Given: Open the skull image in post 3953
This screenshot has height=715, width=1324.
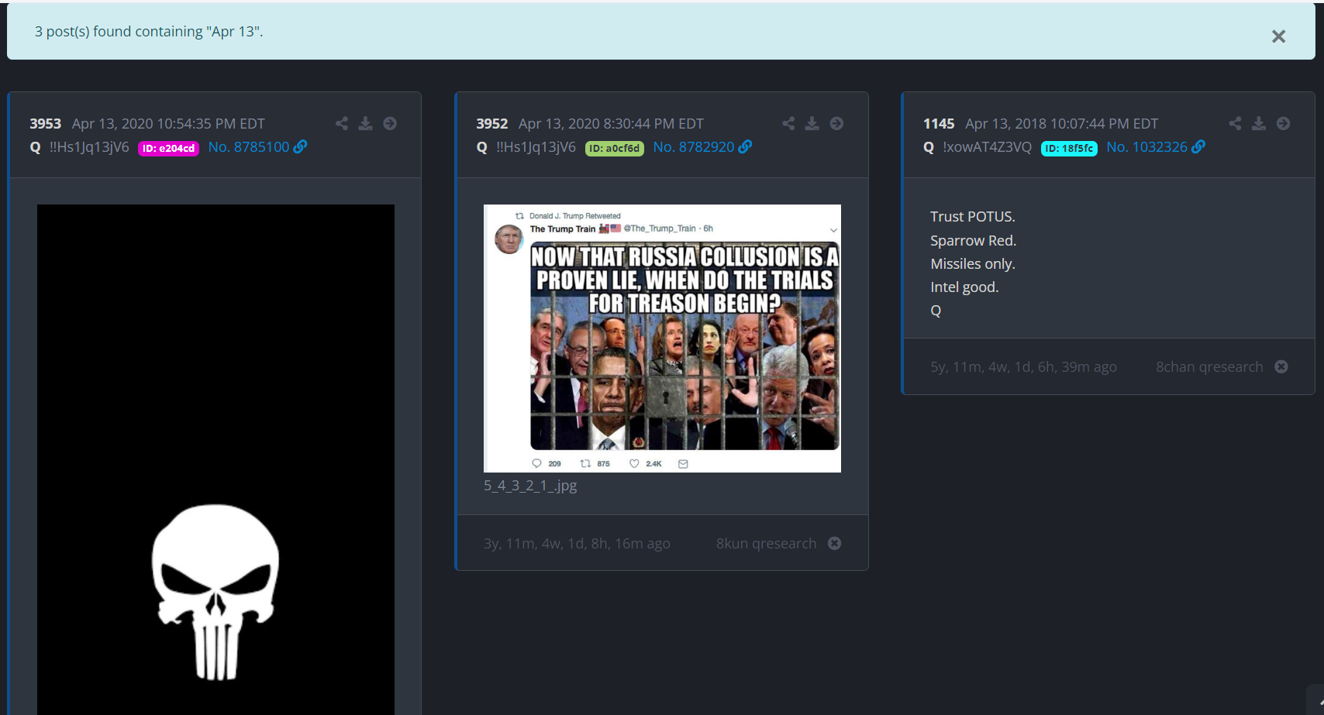Looking at the screenshot, I should (x=215, y=459).
